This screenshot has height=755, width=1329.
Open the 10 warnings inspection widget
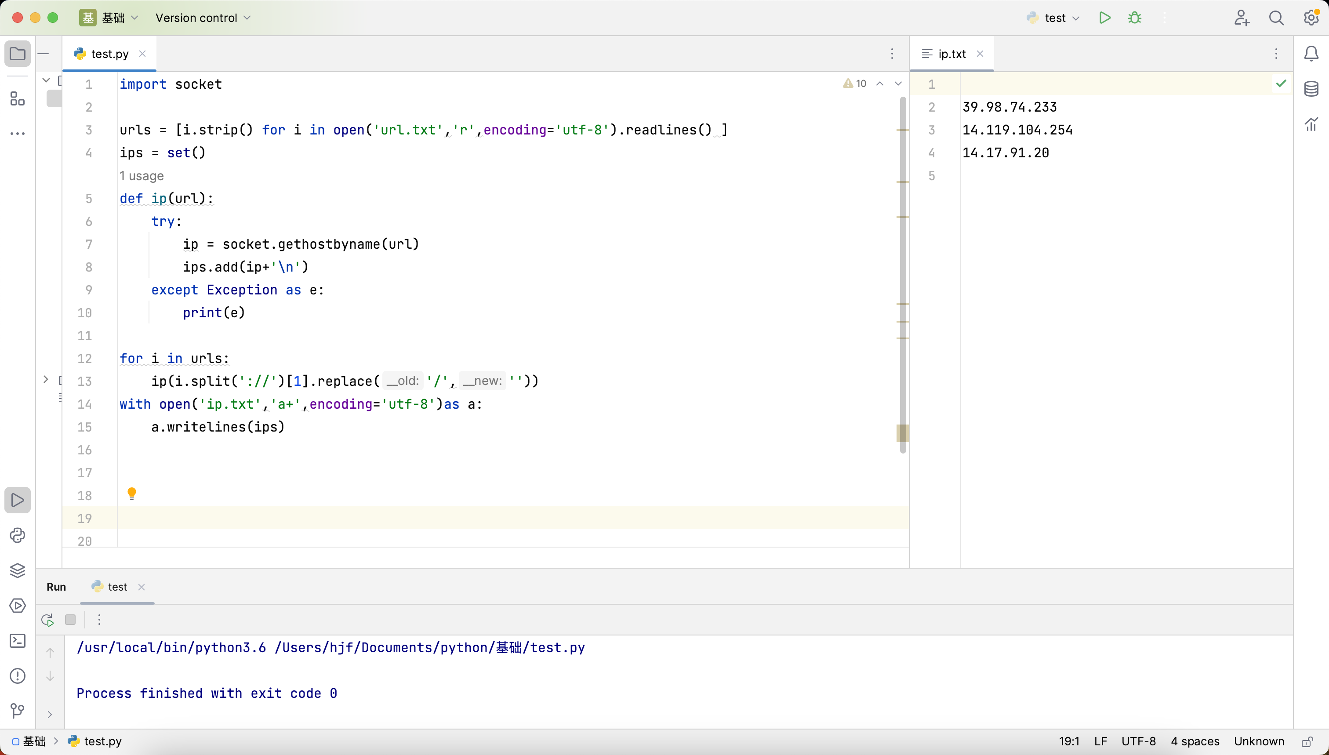[x=854, y=83]
